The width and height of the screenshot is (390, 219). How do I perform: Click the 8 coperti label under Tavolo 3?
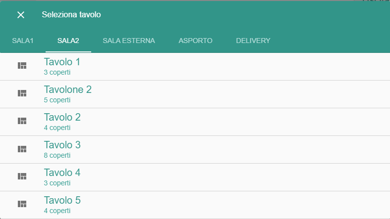coord(57,156)
